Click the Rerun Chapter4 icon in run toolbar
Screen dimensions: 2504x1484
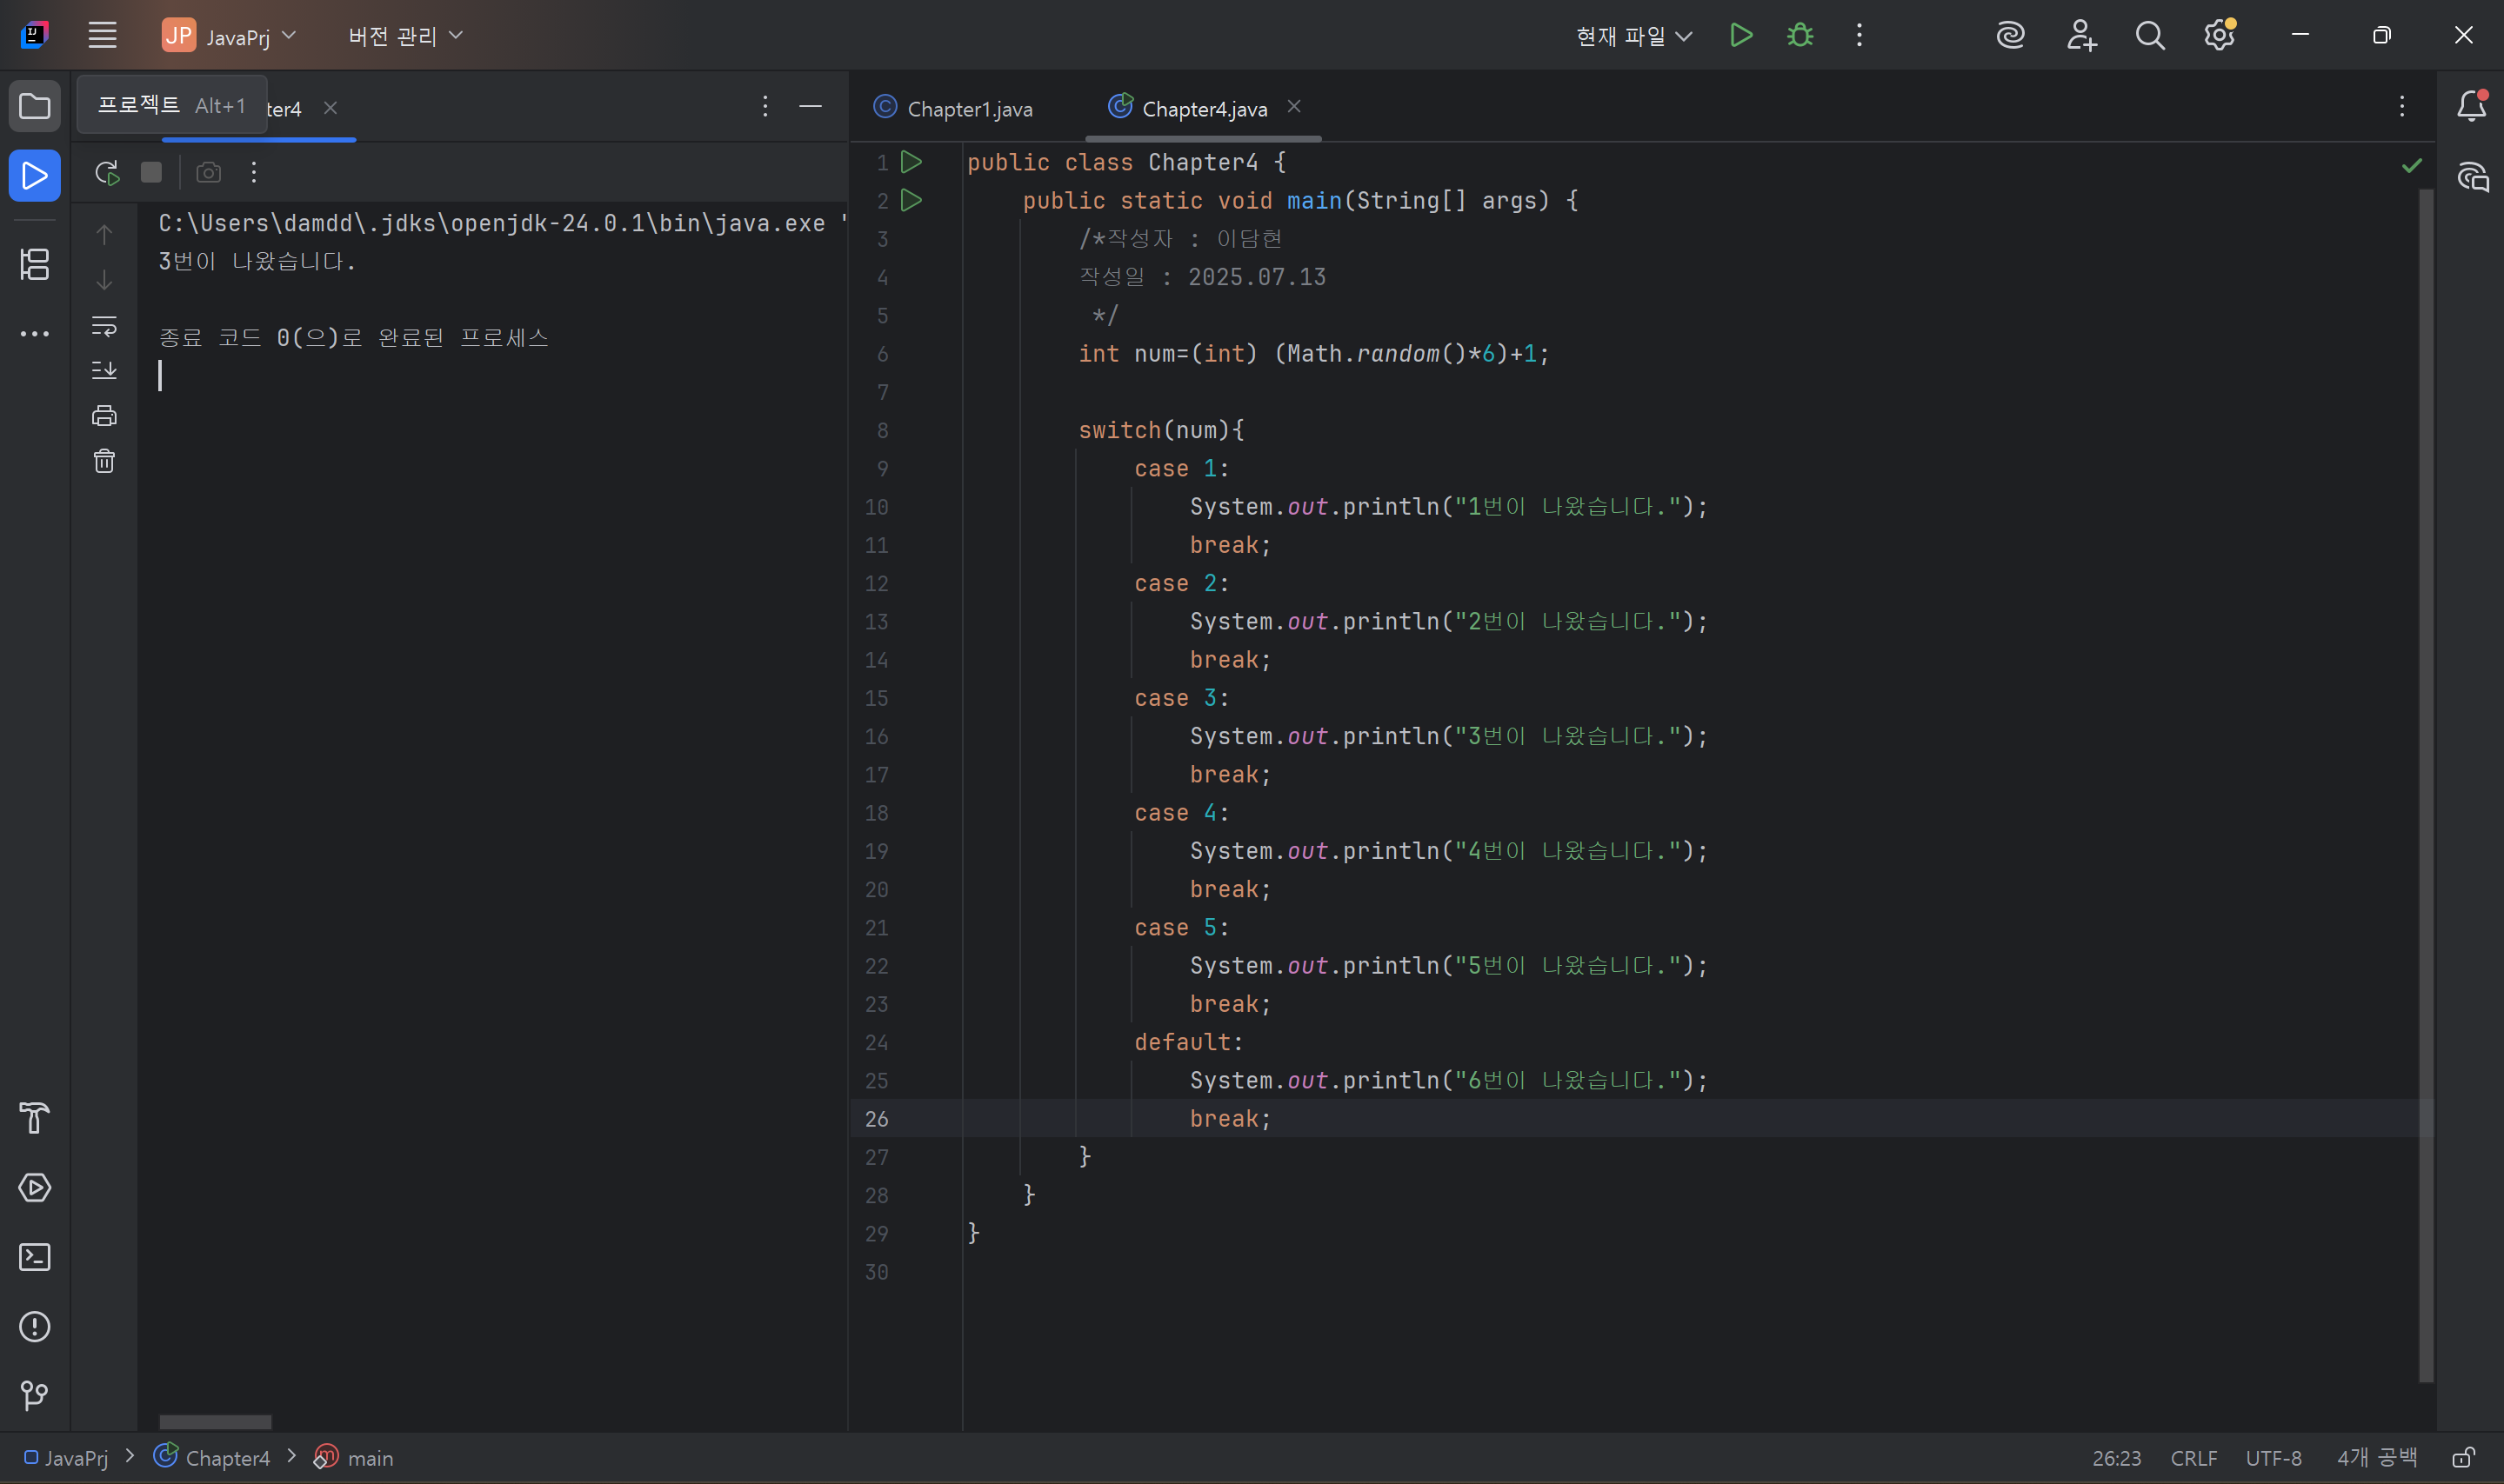point(107,172)
